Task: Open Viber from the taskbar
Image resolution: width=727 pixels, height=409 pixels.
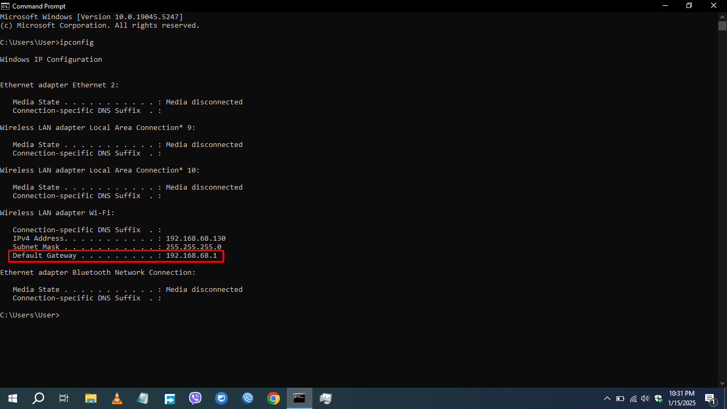Action: [195, 398]
